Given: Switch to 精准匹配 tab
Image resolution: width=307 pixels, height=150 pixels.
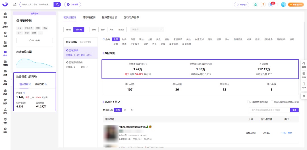Looking at the screenshot, I should pyautogui.click(x=24, y=85).
